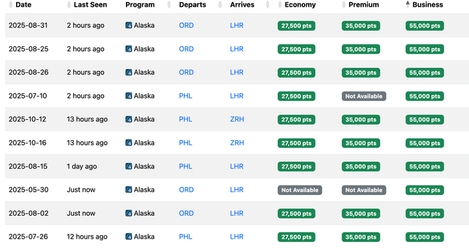Click the Alaska icon in the 2025-07-26 row
The width and height of the screenshot is (469, 248).
(129, 237)
